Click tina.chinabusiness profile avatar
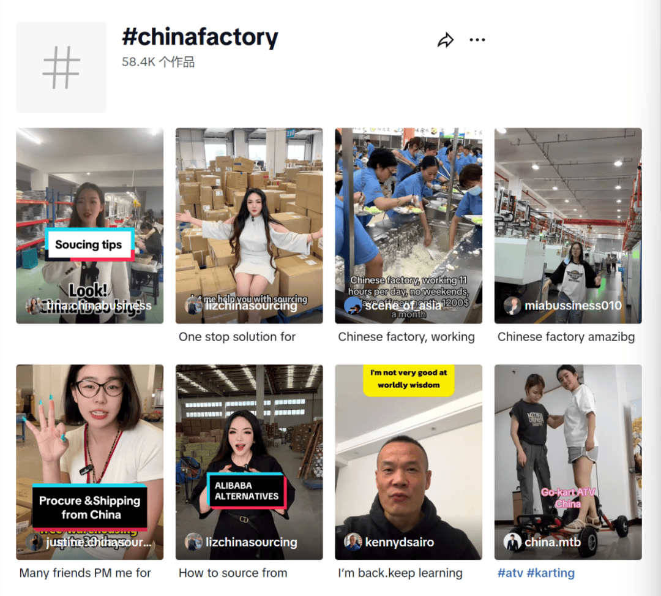 pos(34,306)
